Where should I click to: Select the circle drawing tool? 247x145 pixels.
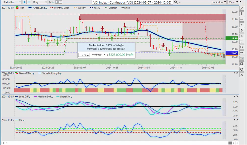pos(242,69)
